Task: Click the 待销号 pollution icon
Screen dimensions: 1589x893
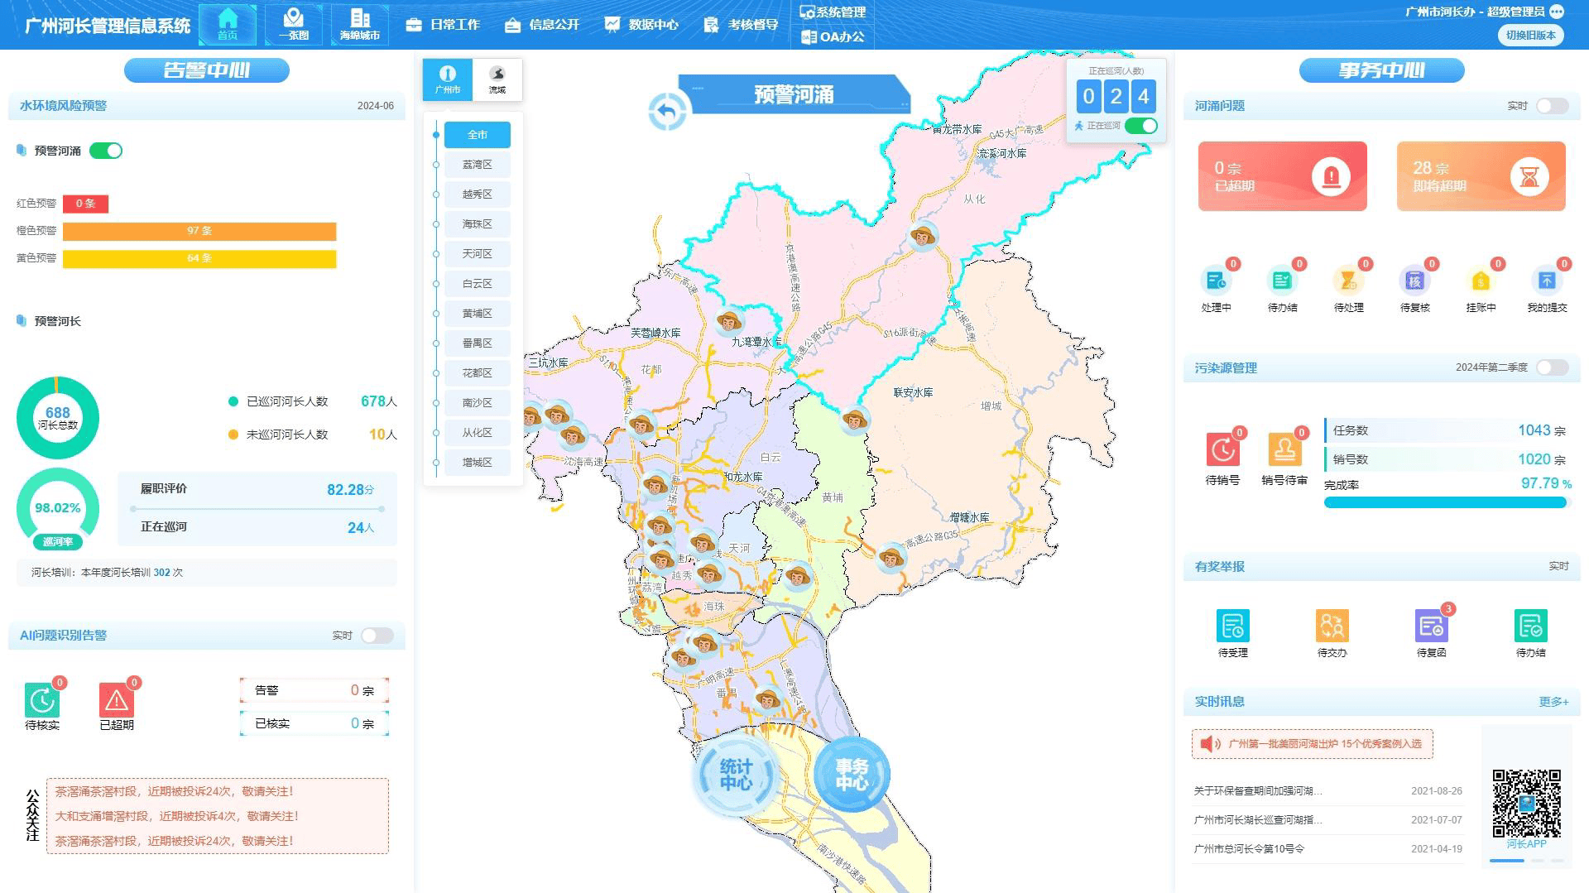Action: click(1222, 449)
